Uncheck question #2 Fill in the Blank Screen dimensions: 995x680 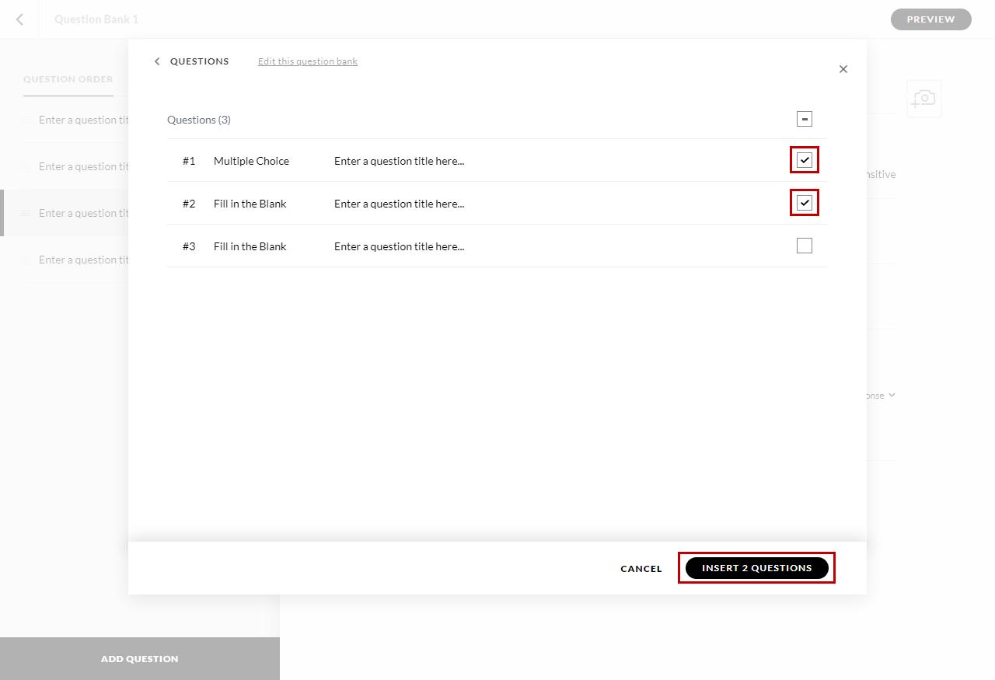click(x=805, y=204)
